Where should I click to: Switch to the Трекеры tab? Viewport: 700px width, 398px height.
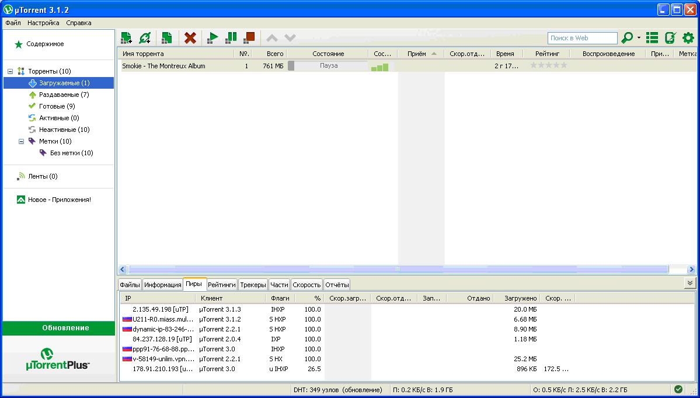253,285
